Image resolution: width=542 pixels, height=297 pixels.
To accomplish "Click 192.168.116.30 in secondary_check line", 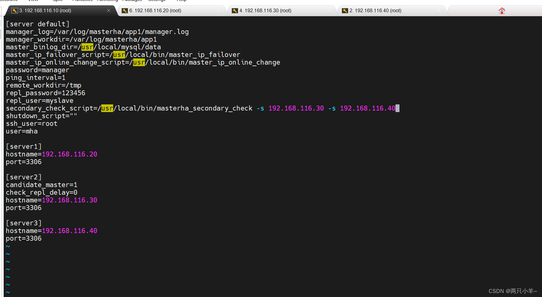I will pyautogui.click(x=296, y=108).
